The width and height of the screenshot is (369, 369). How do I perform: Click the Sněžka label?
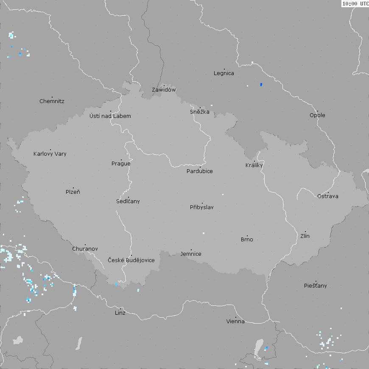(x=200, y=112)
